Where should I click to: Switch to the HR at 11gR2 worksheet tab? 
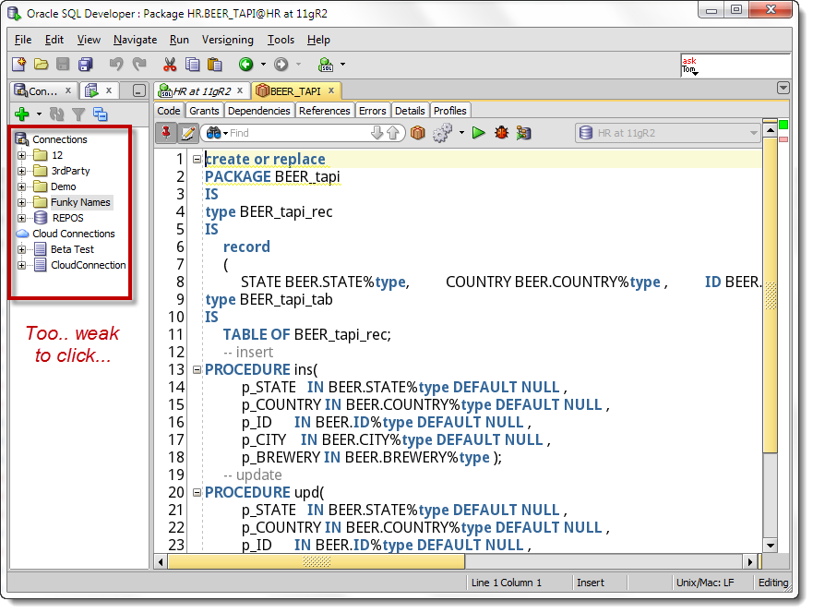pyautogui.click(x=201, y=91)
